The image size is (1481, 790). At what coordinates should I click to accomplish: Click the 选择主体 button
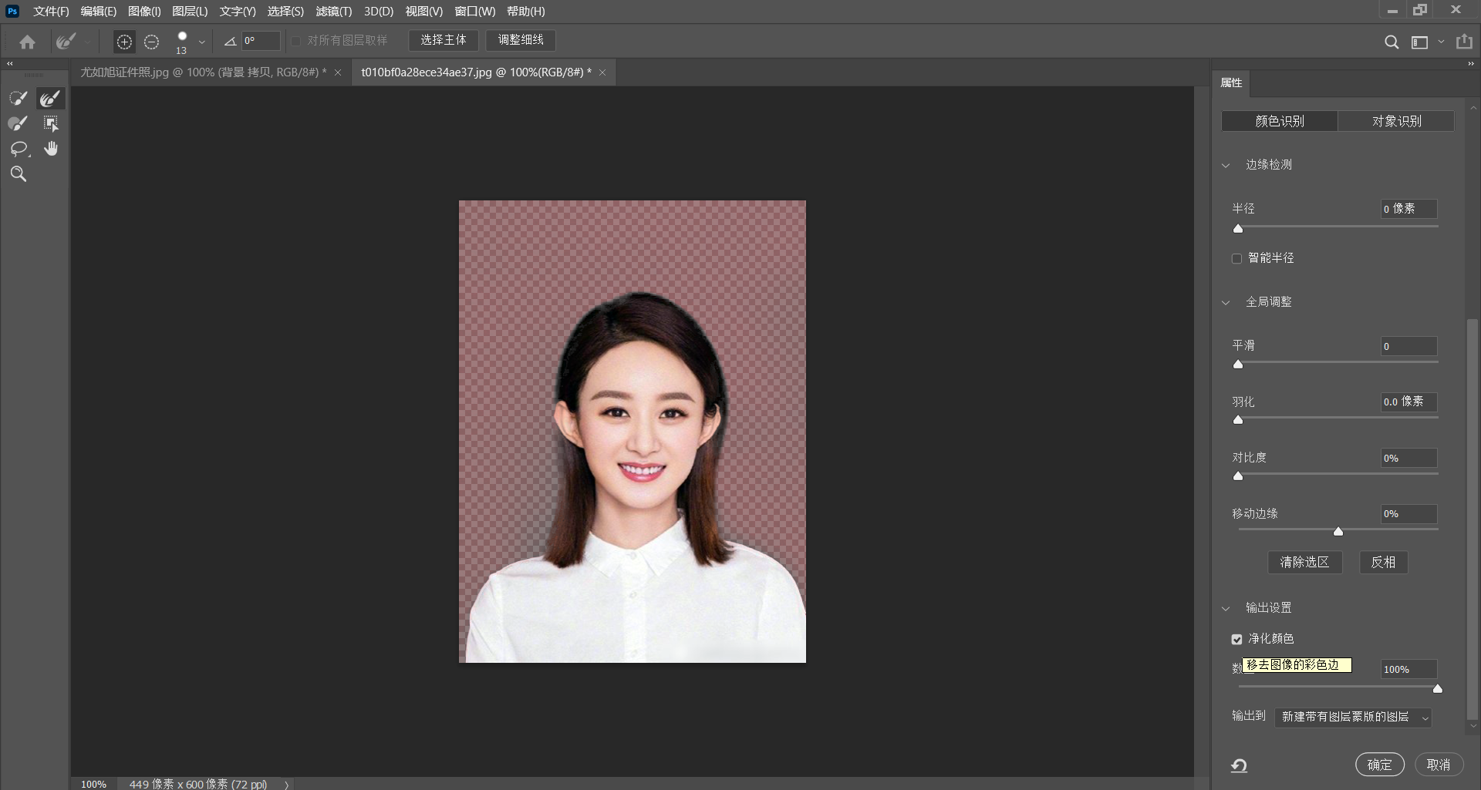click(x=444, y=40)
